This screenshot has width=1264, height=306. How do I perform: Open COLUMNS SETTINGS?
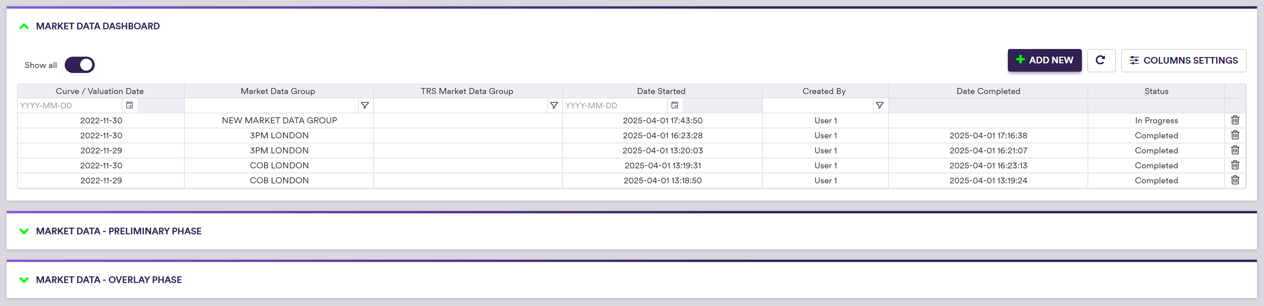coord(1183,60)
